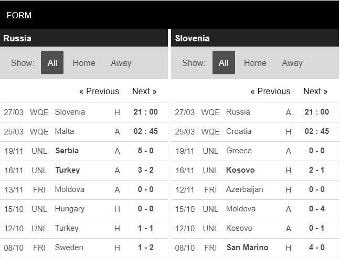Viewport: 340px width, 259px height.
Task: Open Slovenia vs Croatia 02 : 45 fixture
Action: coord(316,131)
